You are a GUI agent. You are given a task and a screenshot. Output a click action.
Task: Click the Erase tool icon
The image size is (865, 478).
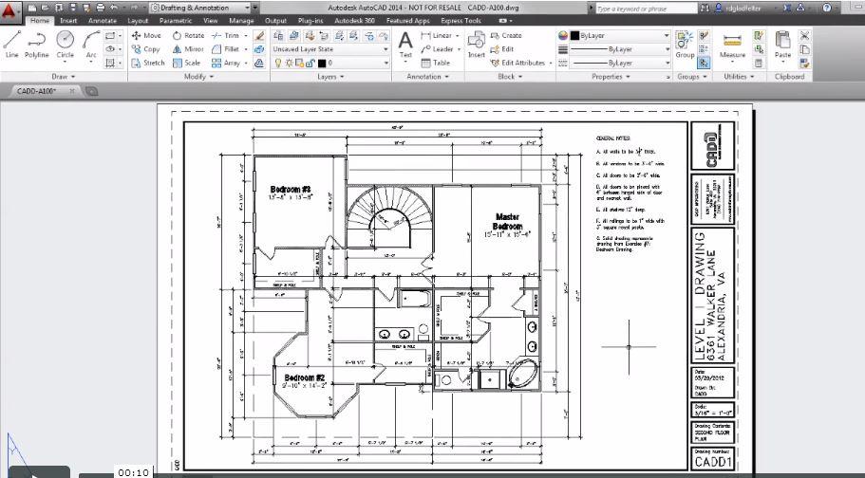259,35
